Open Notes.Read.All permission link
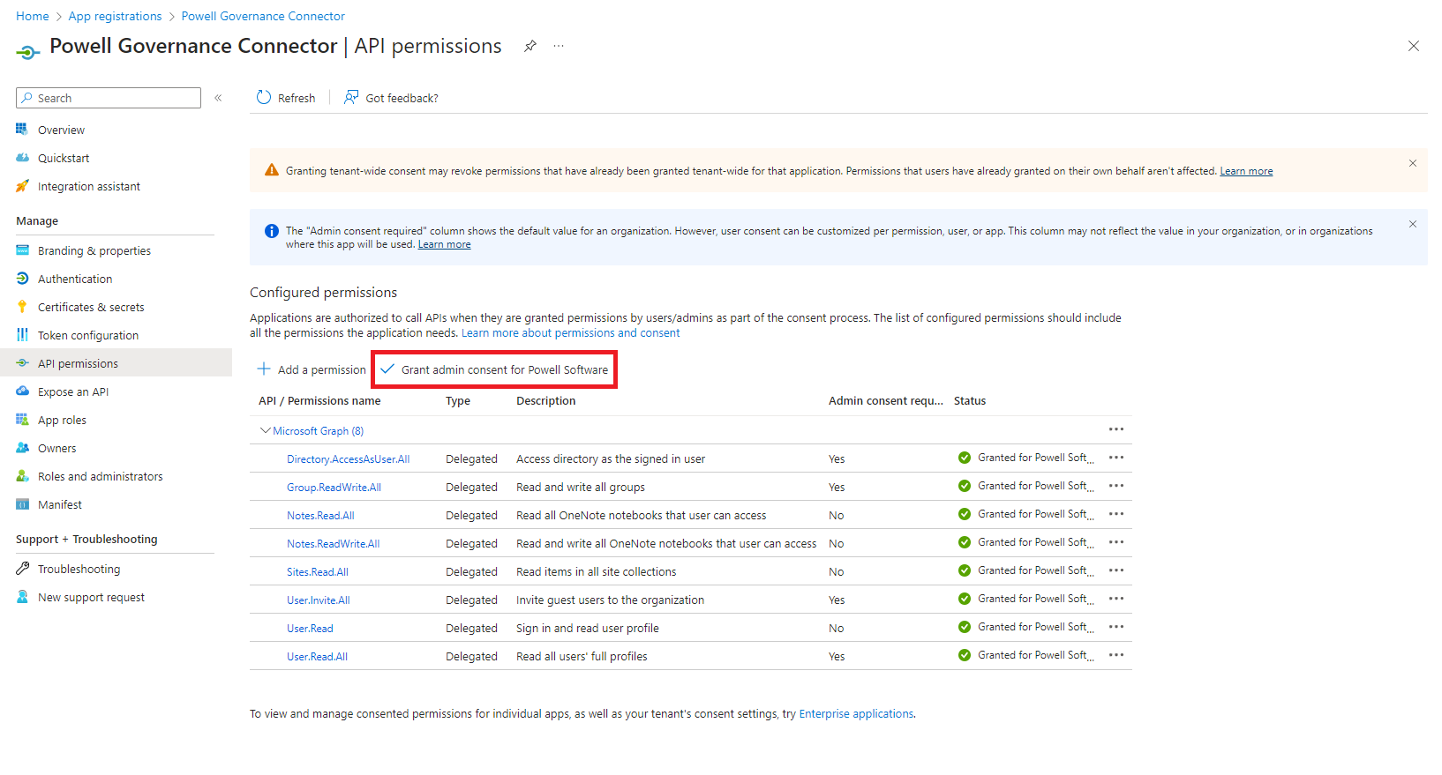The width and height of the screenshot is (1442, 775). [x=320, y=516]
